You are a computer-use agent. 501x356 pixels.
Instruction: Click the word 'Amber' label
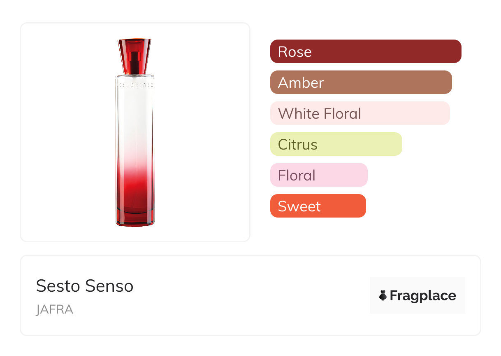(301, 83)
